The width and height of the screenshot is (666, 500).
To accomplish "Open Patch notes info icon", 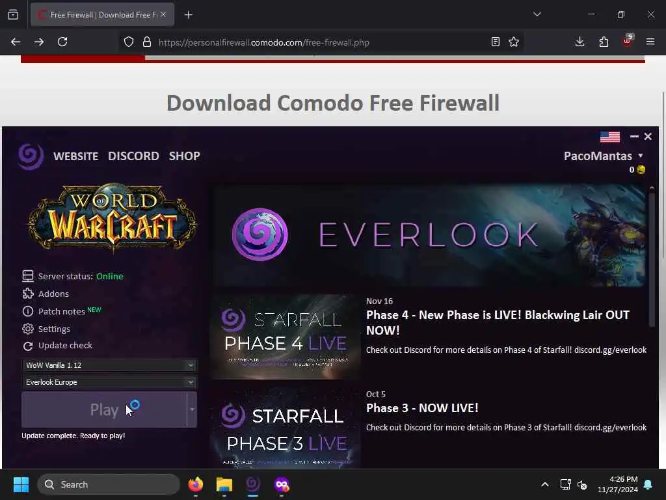I will pos(28,312).
